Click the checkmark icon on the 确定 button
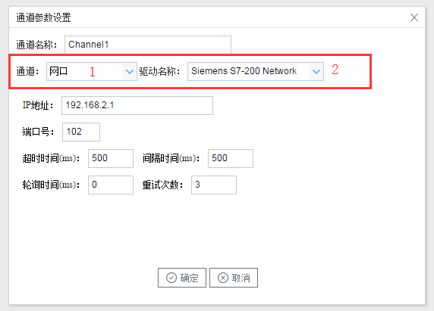The height and width of the screenshot is (311, 434). coord(171,278)
